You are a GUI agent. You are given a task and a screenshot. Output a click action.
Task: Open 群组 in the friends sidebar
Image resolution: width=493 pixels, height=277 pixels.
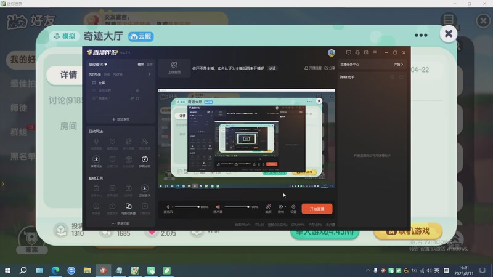19,132
